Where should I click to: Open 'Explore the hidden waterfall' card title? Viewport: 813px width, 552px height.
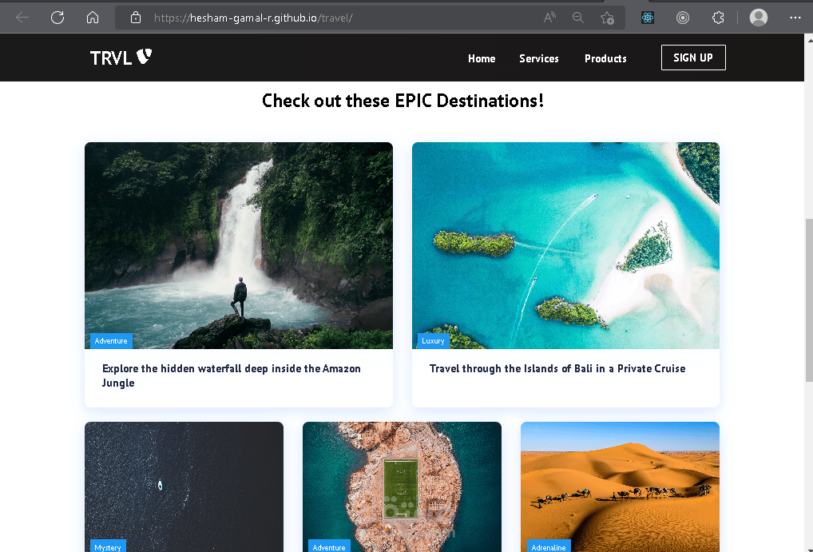click(232, 375)
